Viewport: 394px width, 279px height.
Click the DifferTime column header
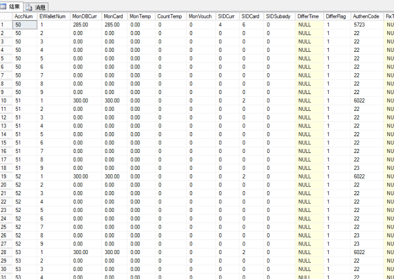(308, 16)
